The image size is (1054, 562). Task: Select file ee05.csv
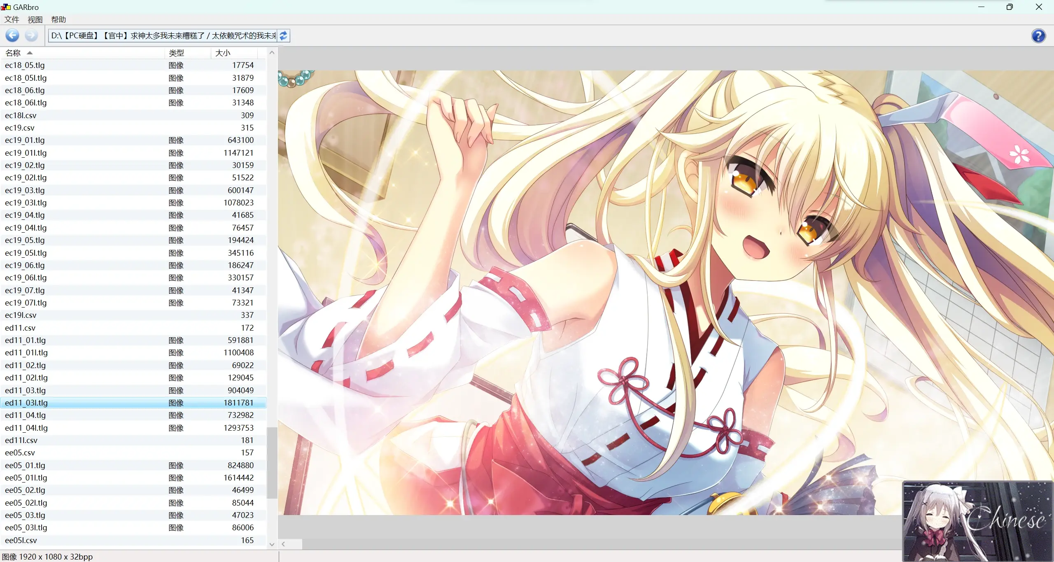133,452
